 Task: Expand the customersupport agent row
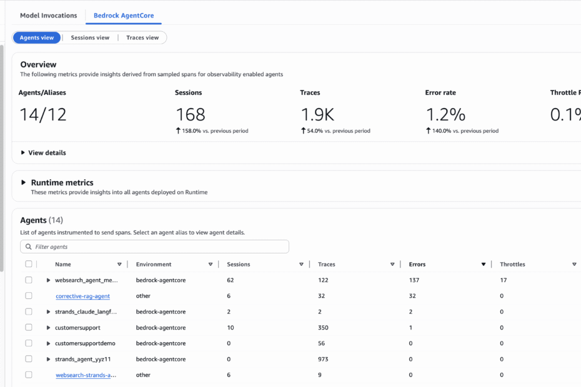48,328
